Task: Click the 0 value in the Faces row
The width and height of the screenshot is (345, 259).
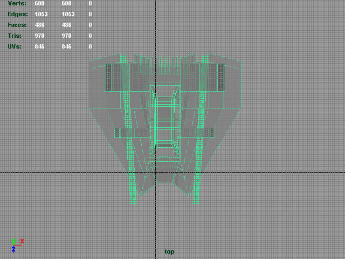Action: 90,25
